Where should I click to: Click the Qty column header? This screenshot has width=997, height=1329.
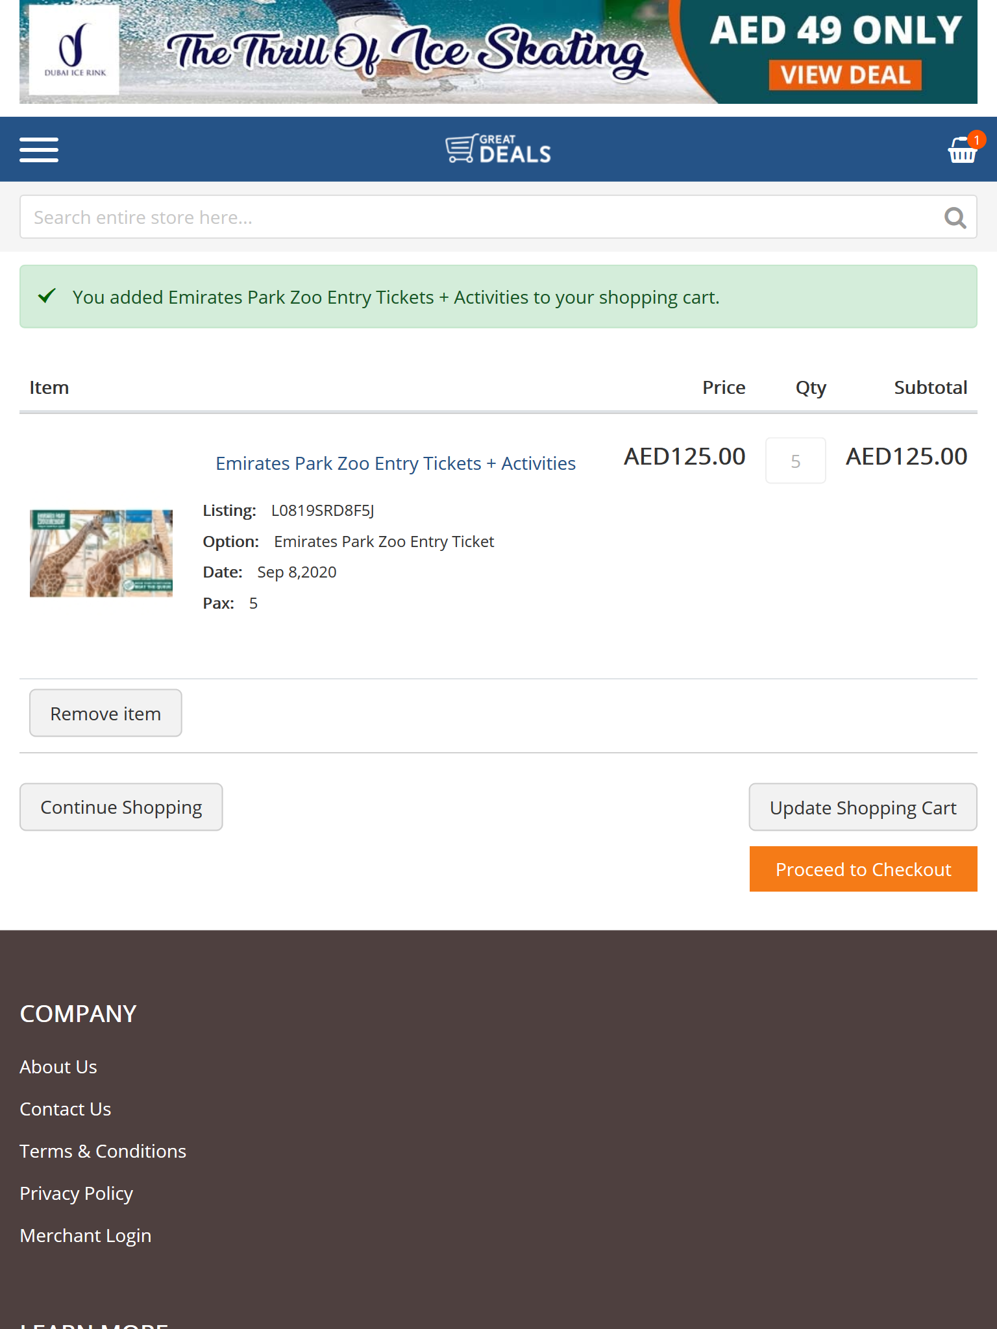(x=811, y=388)
